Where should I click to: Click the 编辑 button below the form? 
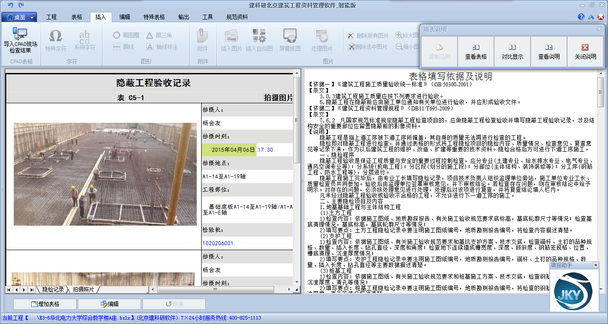[x=109, y=304]
